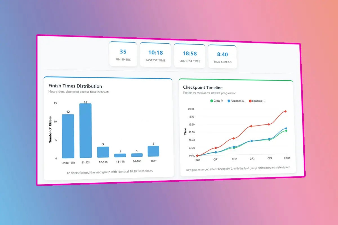Click the 'Finish Times Distribution' heading
The image size is (338, 225).
tap(75, 86)
